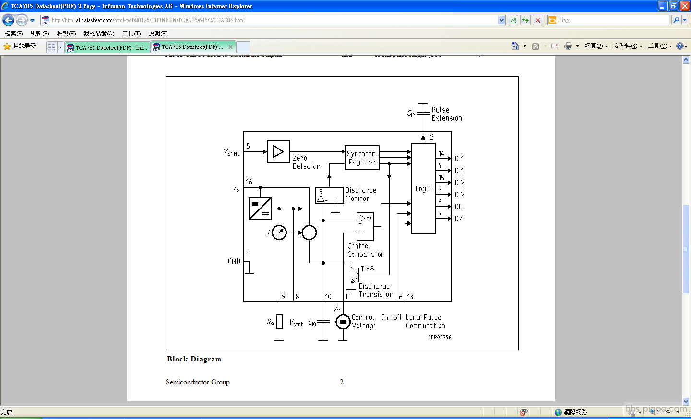Click the Stop loading icon

(x=538, y=20)
